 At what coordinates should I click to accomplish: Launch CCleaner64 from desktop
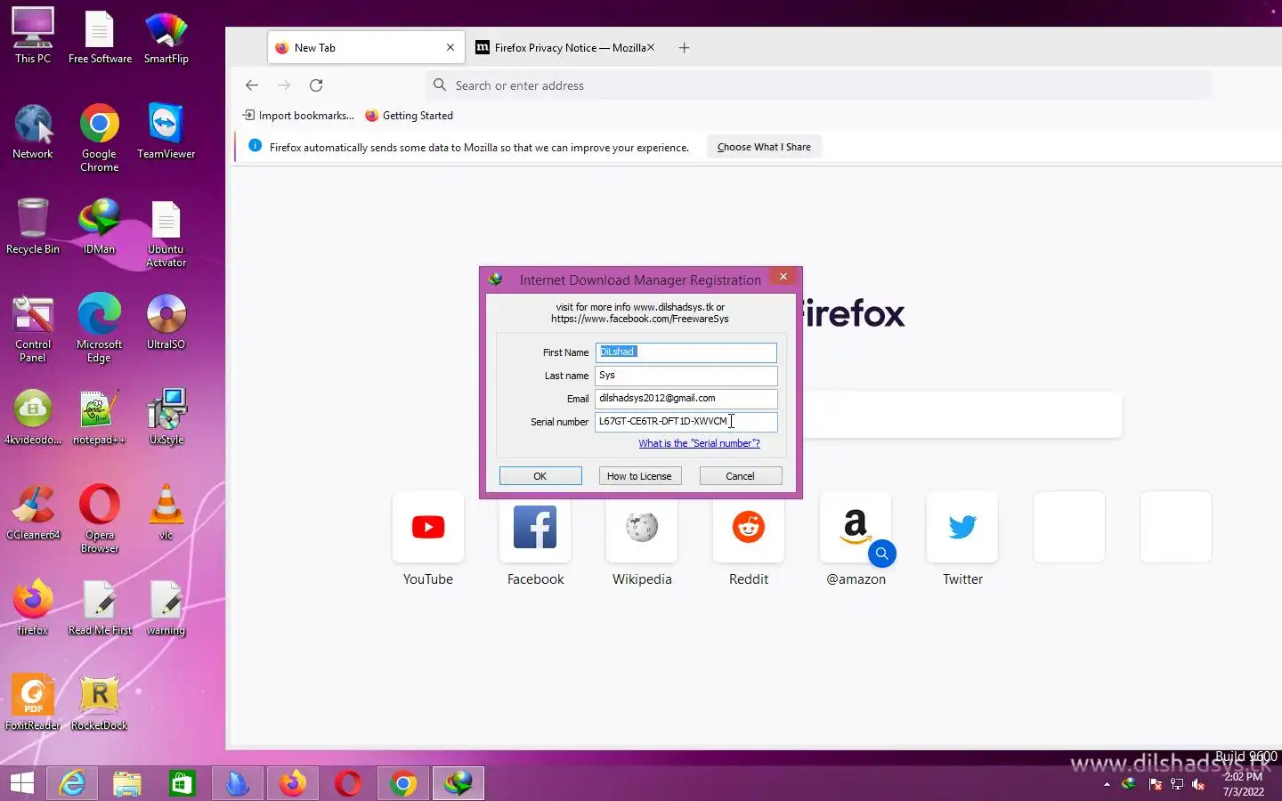click(x=33, y=512)
